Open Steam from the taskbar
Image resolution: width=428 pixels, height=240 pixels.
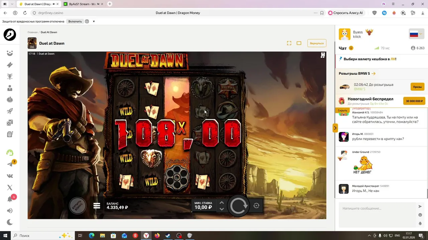pos(168,236)
